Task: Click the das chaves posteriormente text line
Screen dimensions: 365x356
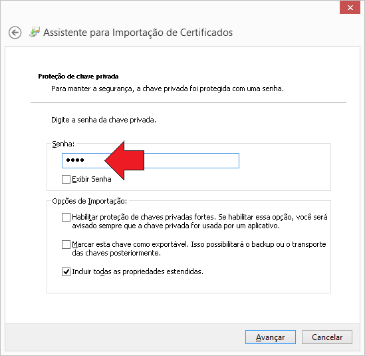Action: [116, 253]
